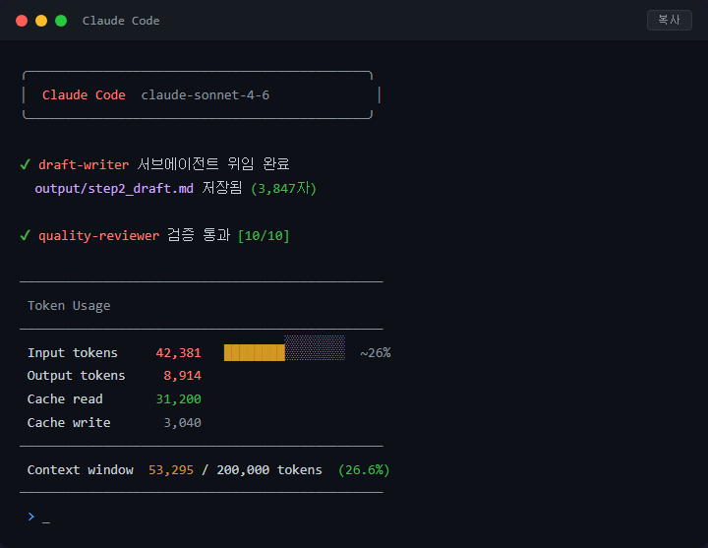Click the "(26.6%)" context percentage

pyautogui.click(x=364, y=470)
